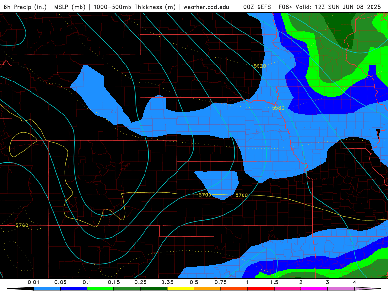
Task: Click the 0.15 legend value
Action: (114, 282)
